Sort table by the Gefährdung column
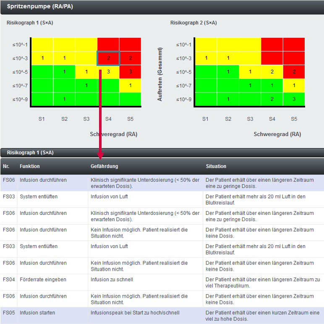The width and height of the screenshot is (324, 324). pos(105,166)
